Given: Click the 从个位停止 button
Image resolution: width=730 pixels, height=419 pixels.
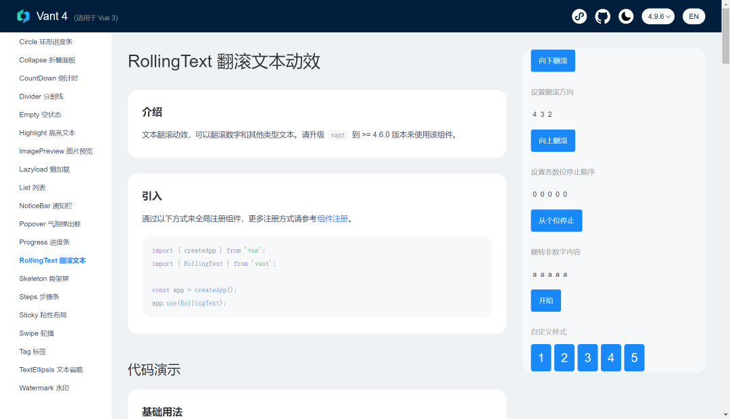Looking at the screenshot, I should coord(556,220).
